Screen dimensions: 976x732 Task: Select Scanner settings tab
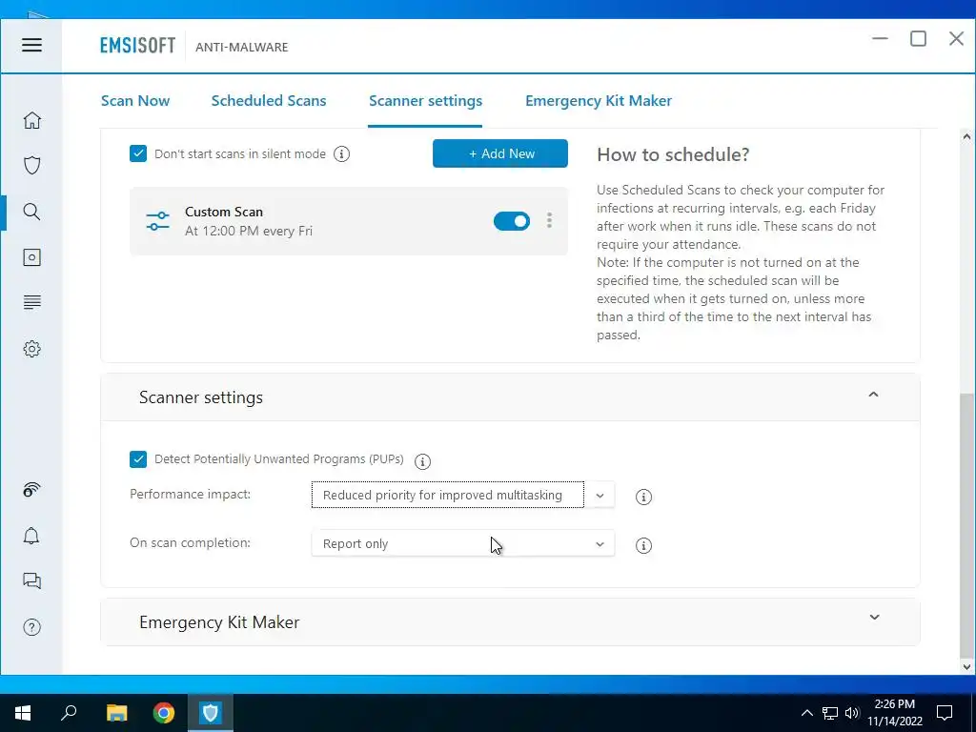pos(425,101)
